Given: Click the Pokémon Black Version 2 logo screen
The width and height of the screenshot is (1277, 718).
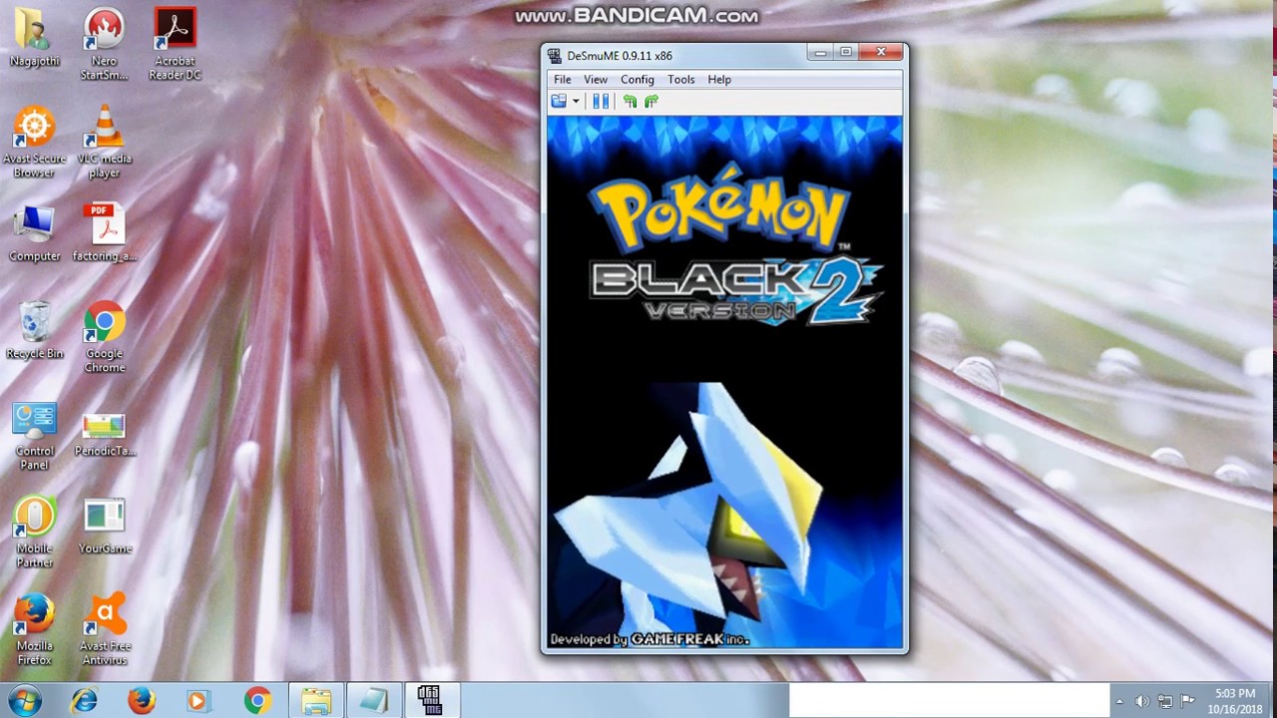Looking at the screenshot, I should [724, 248].
